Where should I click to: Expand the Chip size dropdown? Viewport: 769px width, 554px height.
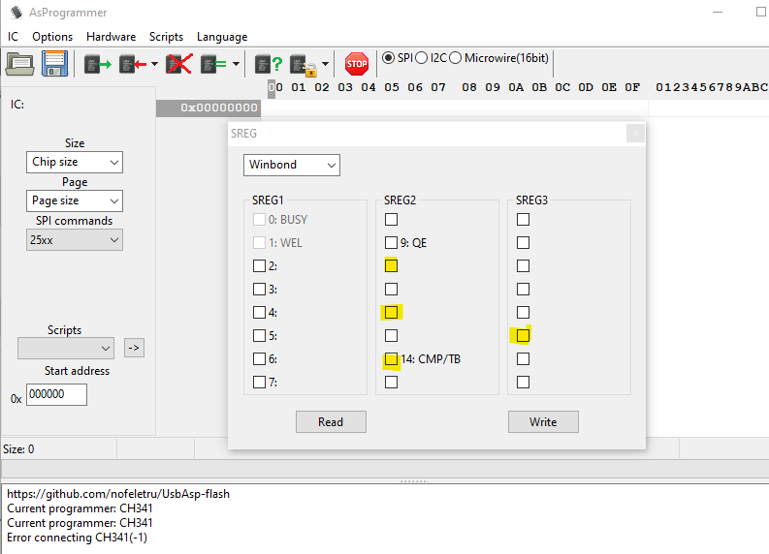[x=75, y=162]
